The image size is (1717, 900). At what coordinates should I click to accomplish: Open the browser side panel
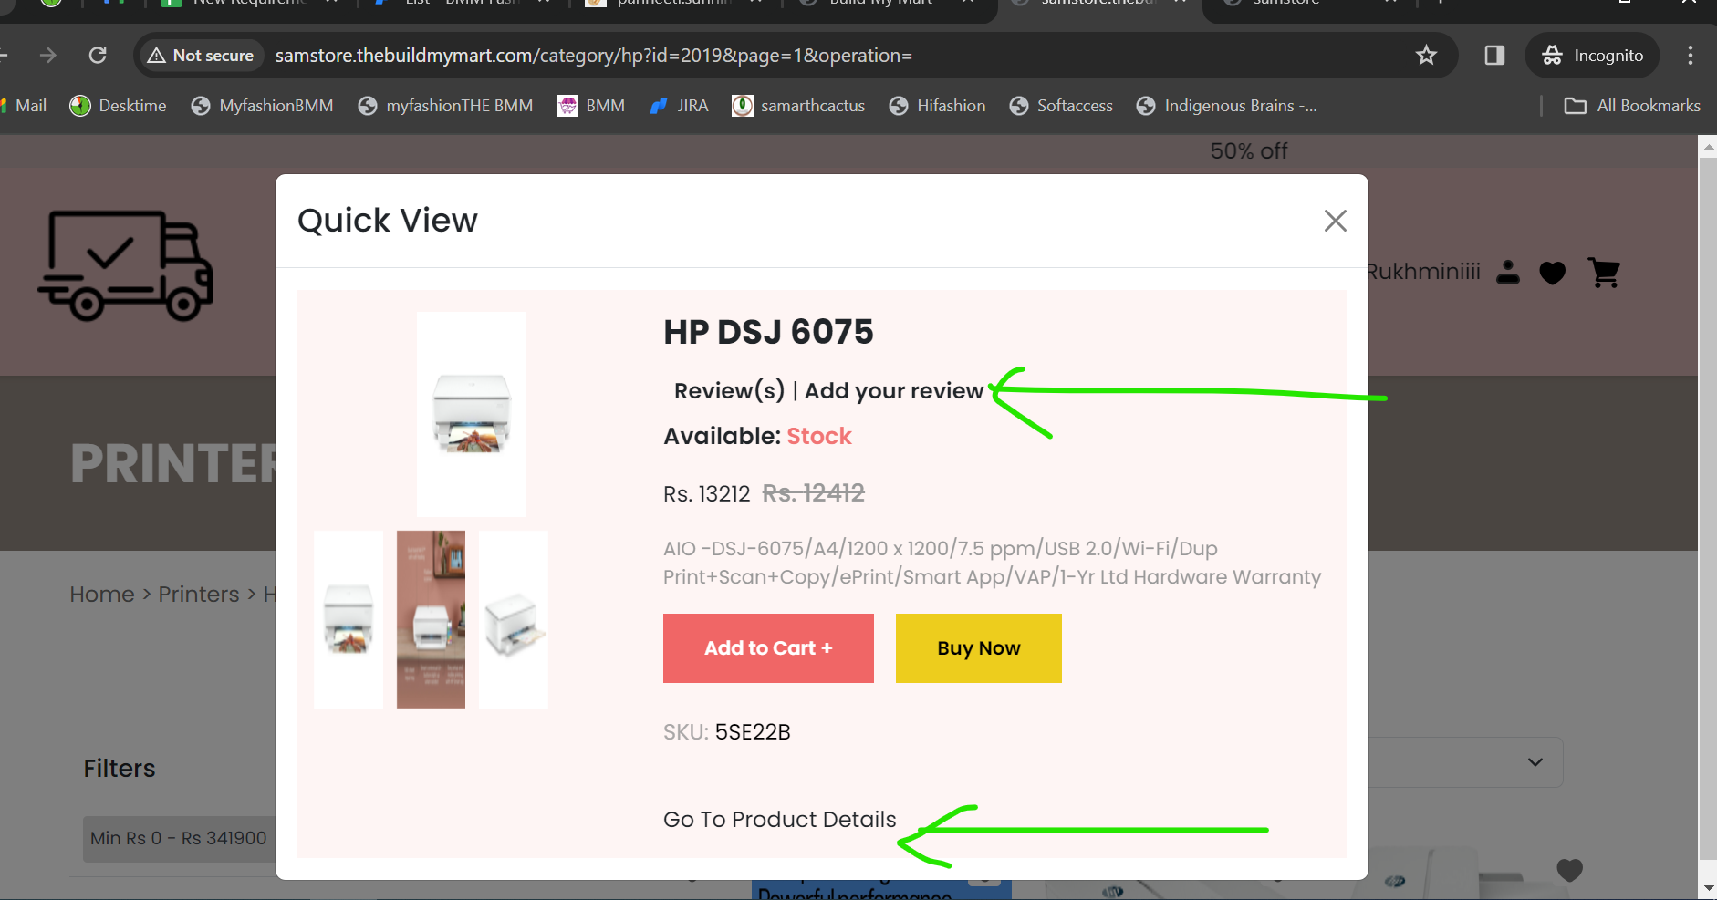click(1494, 56)
